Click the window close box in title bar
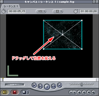This screenshot has height=96, width=99. pos(2,2)
